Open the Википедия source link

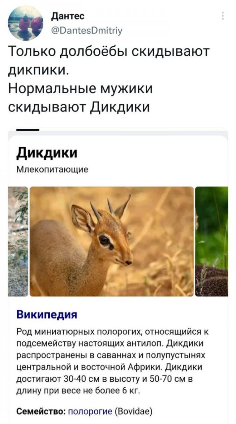pyautogui.click(x=47, y=315)
